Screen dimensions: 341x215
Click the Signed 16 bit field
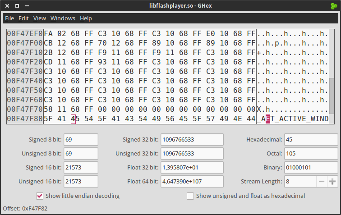(81, 167)
